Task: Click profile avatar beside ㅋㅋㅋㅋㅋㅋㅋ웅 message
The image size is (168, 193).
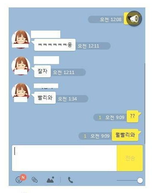Action: tap(21, 39)
